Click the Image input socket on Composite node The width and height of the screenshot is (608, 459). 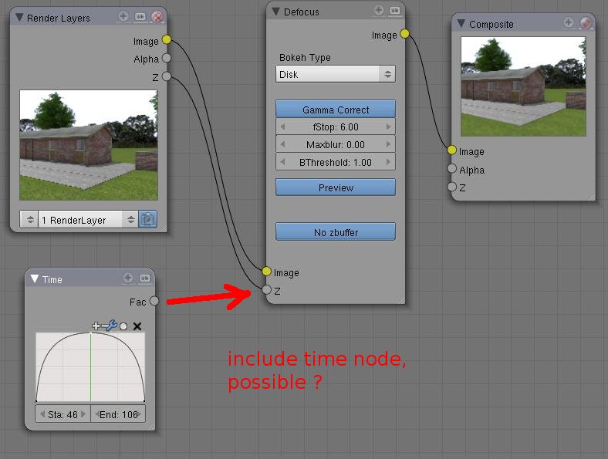pos(451,150)
